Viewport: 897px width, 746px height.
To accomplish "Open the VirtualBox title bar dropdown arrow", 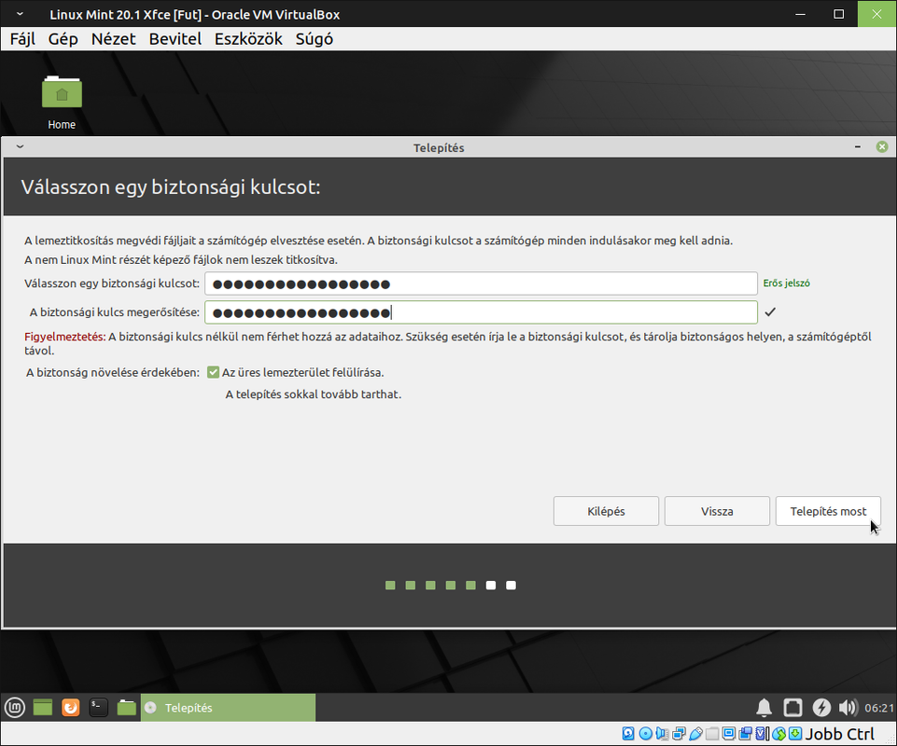I will tap(20, 14).
